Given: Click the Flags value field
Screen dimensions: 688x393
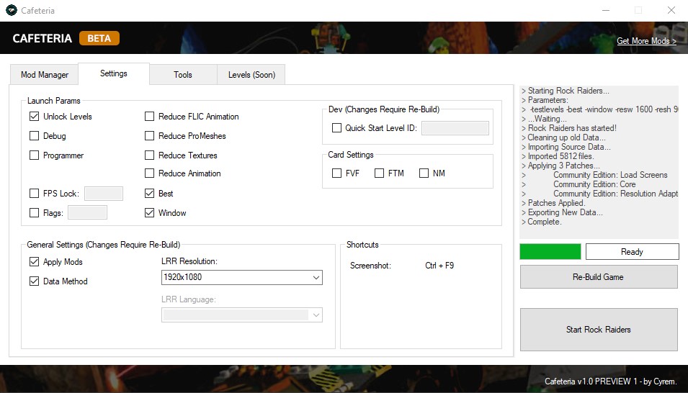Looking at the screenshot, I should (87, 213).
